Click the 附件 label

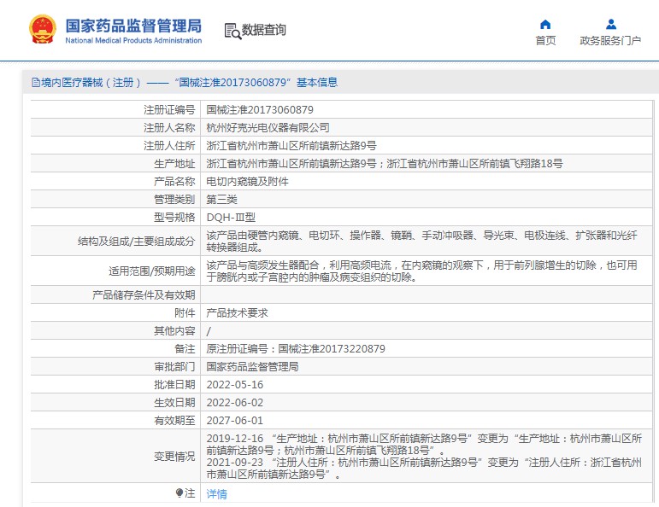click(x=185, y=313)
